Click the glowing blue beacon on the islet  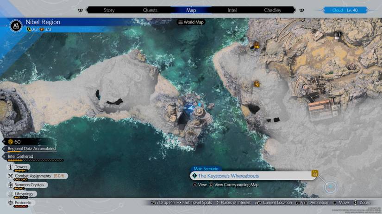[x=190, y=108]
